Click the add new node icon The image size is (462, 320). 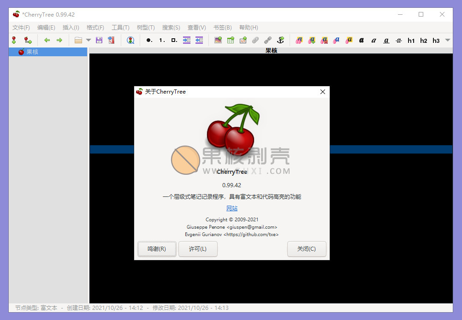coord(14,40)
